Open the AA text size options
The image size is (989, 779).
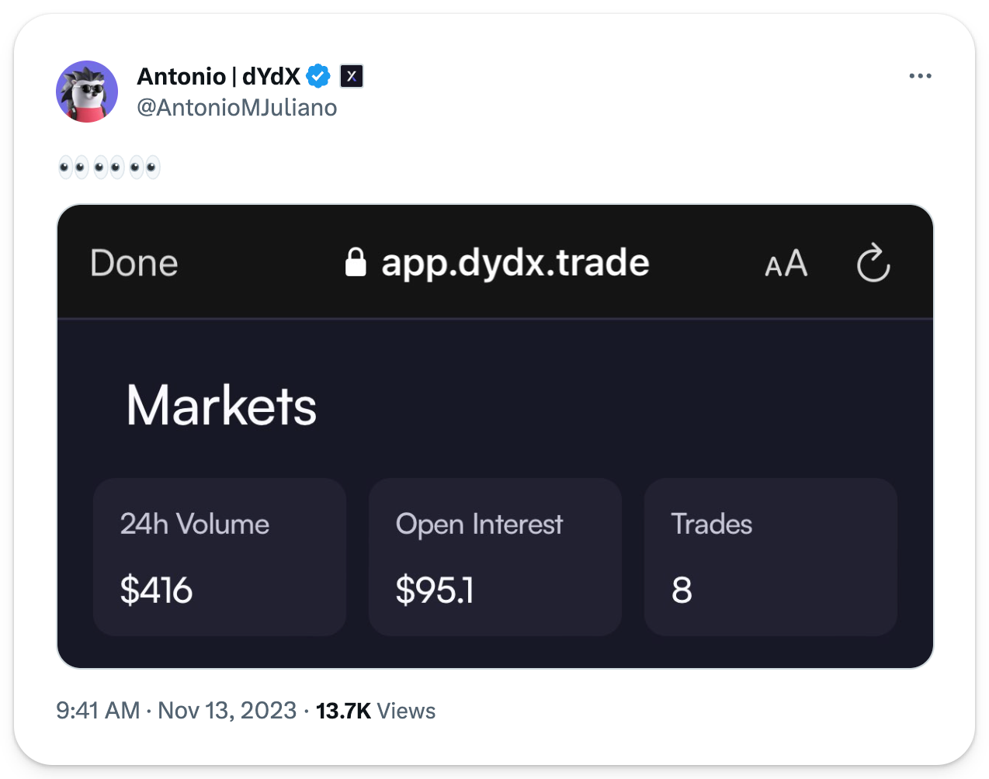(786, 264)
